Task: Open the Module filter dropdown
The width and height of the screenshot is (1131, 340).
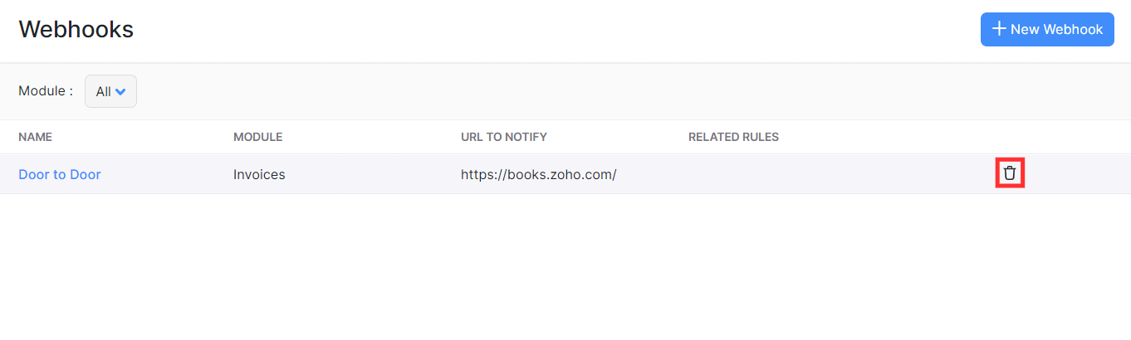Action: point(110,92)
